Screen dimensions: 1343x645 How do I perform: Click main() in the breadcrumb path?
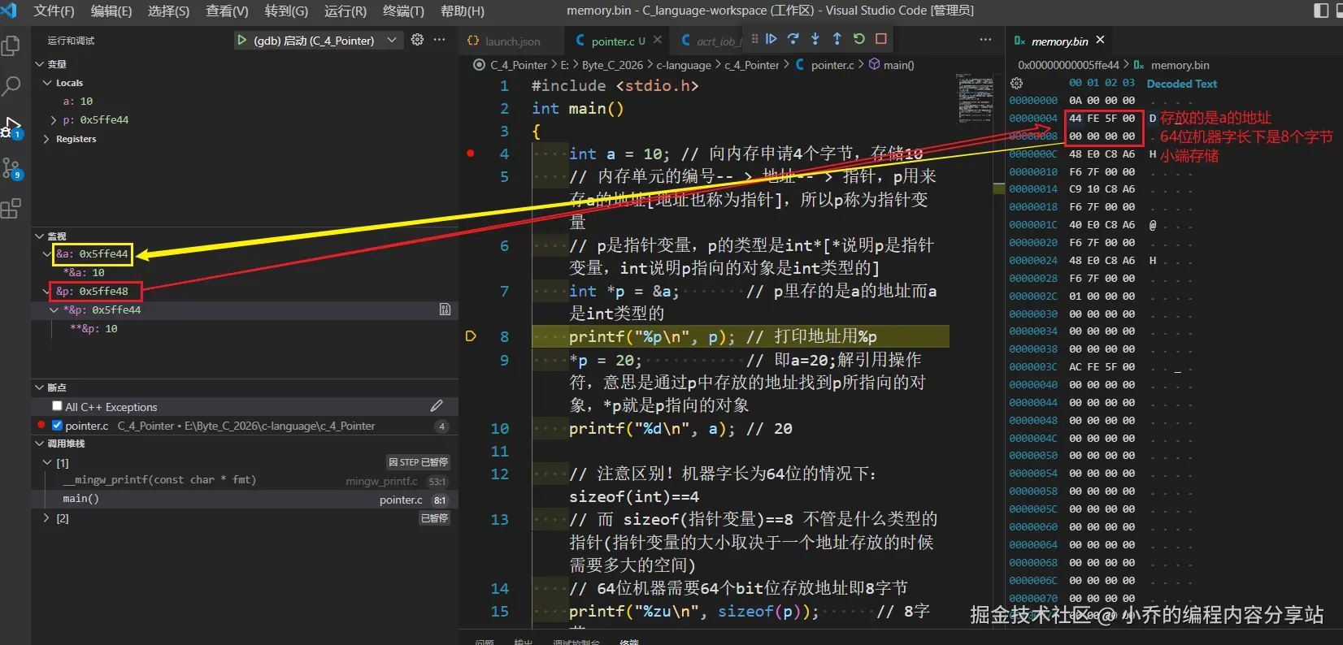click(898, 65)
